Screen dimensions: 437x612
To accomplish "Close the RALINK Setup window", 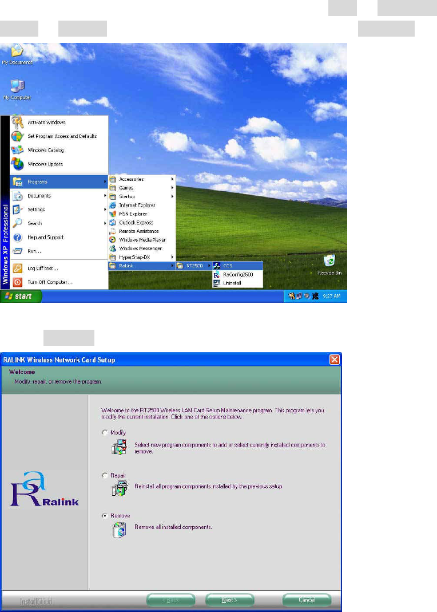I will [x=335, y=360].
